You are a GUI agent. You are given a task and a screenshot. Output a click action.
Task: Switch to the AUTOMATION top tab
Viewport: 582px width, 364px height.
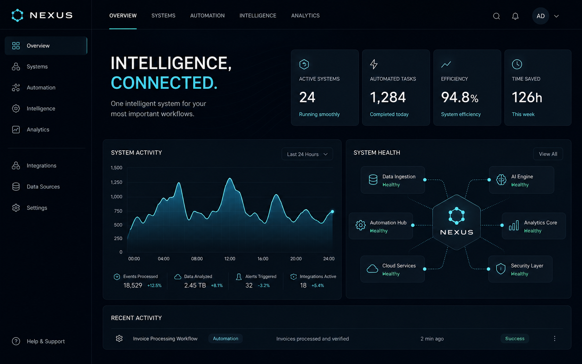point(207,16)
